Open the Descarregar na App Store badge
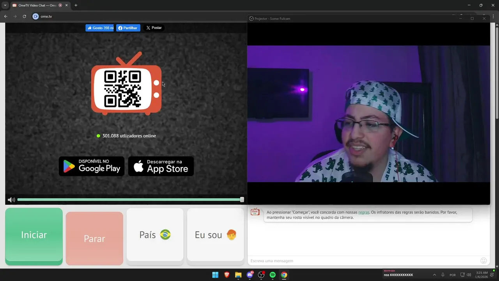Viewport: 499px width, 281px height. [161, 166]
